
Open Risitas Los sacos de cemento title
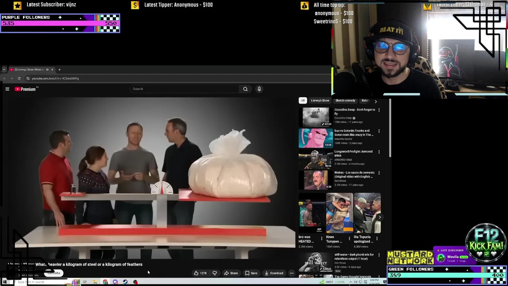tap(354, 174)
